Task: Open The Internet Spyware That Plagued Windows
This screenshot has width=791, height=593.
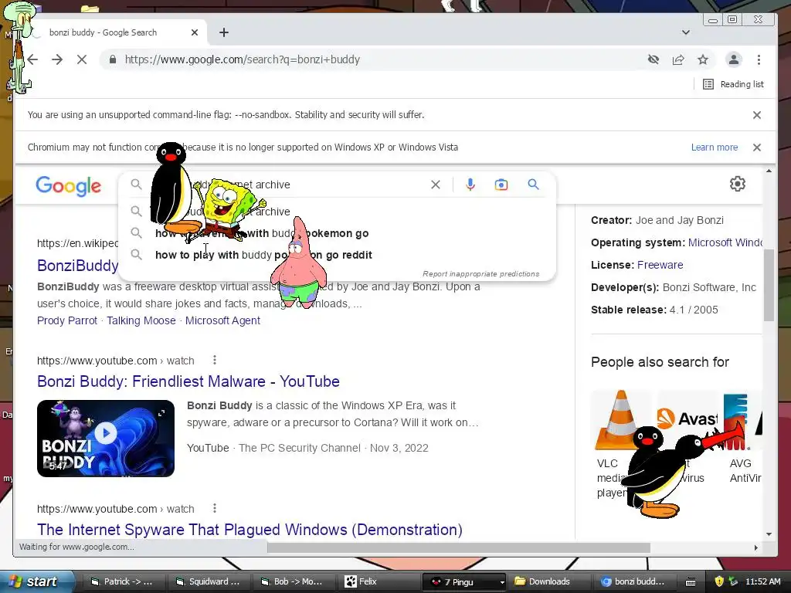Action: tap(250, 530)
